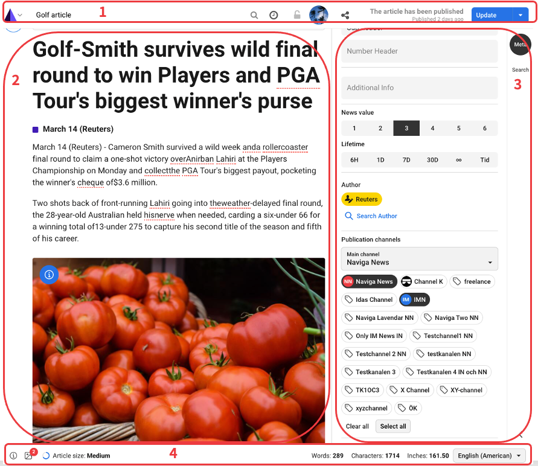
Task: Open the English (American) language dropdown
Action: coord(491,456)
